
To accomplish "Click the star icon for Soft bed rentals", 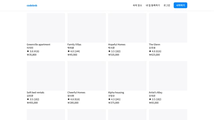I will (x=28, y=99).
